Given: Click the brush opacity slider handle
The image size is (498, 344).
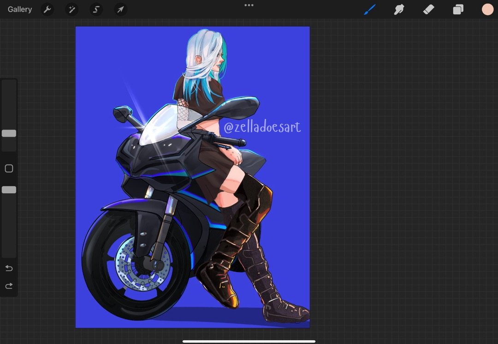Looking at the screenshot, I should point(9,190).
